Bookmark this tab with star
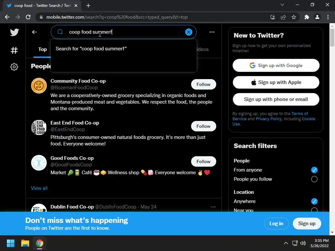 point(294,17)
